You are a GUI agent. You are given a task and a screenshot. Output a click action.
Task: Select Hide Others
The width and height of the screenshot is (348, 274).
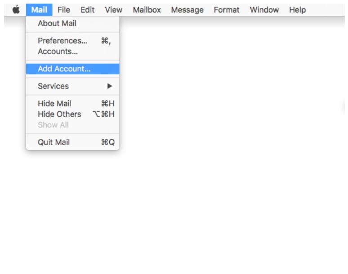click(x=72, y=114)
